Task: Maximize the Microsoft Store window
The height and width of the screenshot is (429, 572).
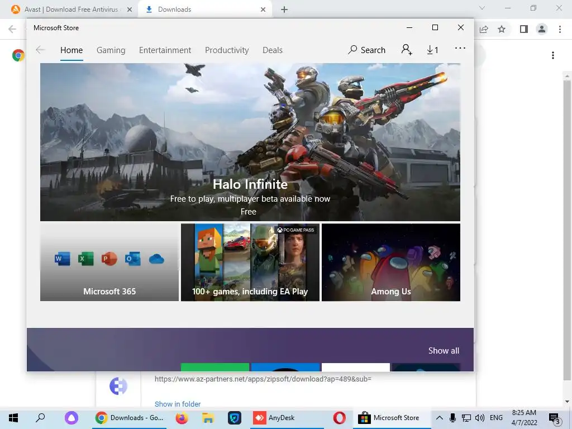Action: click(435, 28)
